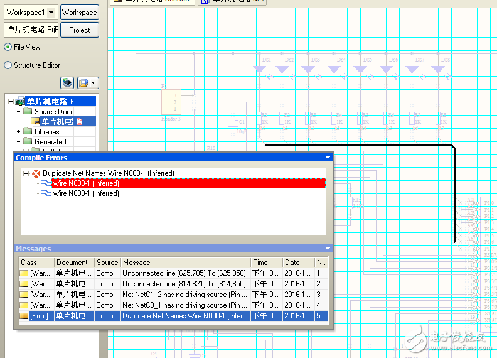Click the Document column header
Viewport: 497px width, 358px height.
(x=75, y=263)
